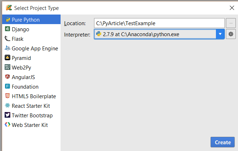Click the 2.7.9 Anaconda interpreter text
The image size is (238, 151).
pos(141,34)
